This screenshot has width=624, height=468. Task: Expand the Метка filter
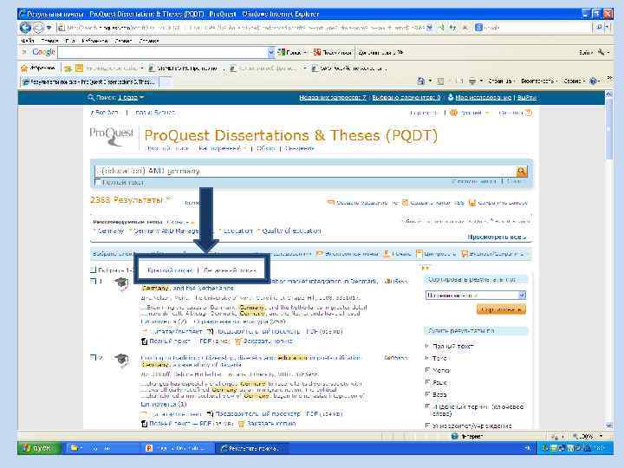coord(428,370)
